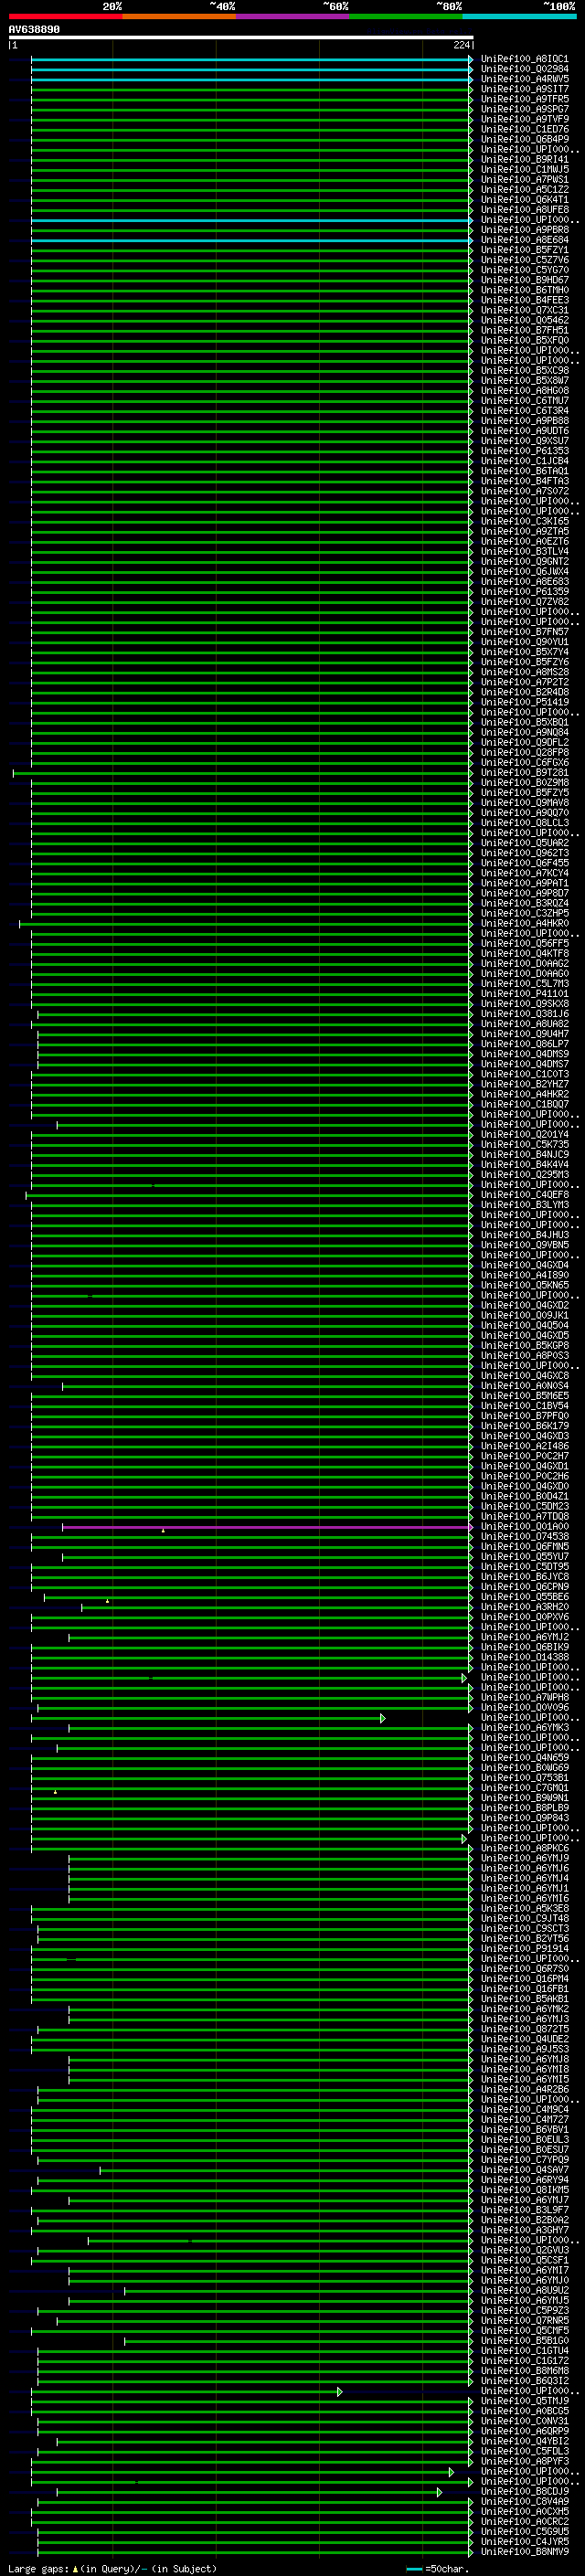Click hit name UniRef100_C1ED76
585x2576 pixels.
coord(524,129)
